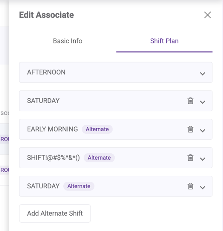Click the SHIFT!@#$%^&*() name text

point(54,157)
